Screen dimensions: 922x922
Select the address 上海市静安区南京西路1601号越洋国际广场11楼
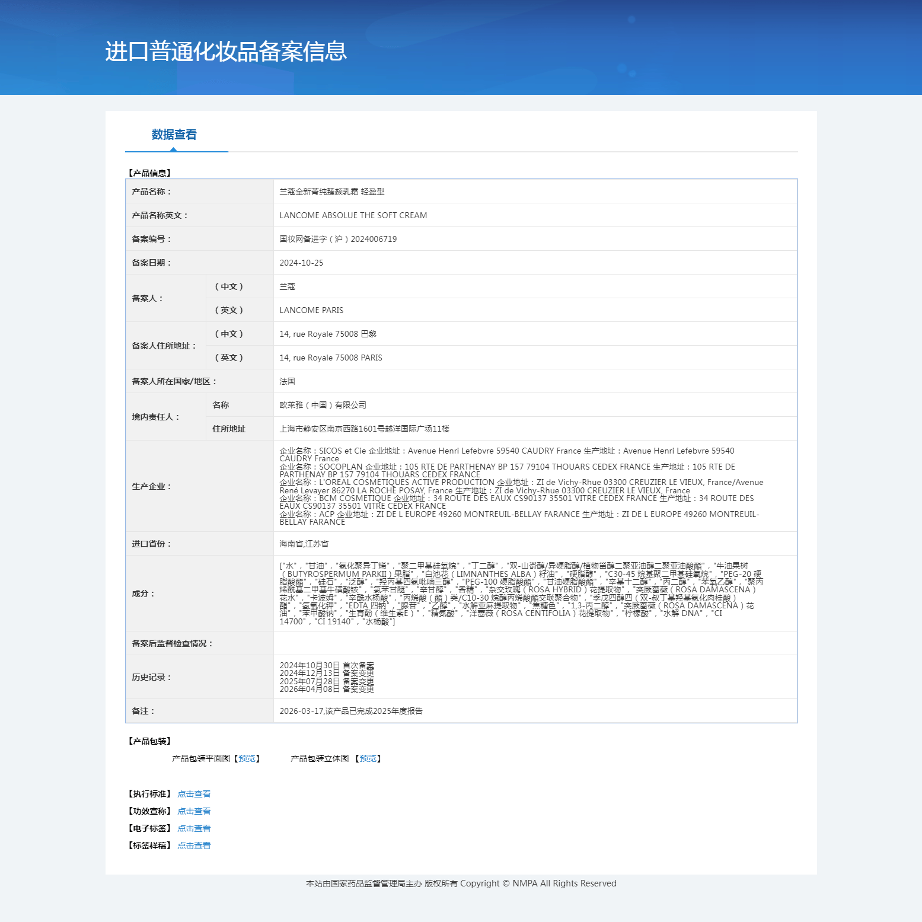click(x=365, y=429)
